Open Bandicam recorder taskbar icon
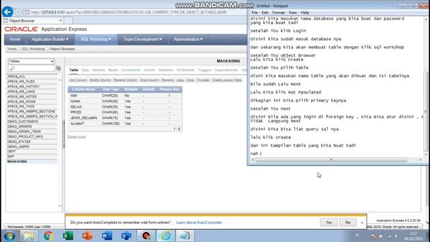This screenshot has width=430, height=242. (x=146, y=236)
